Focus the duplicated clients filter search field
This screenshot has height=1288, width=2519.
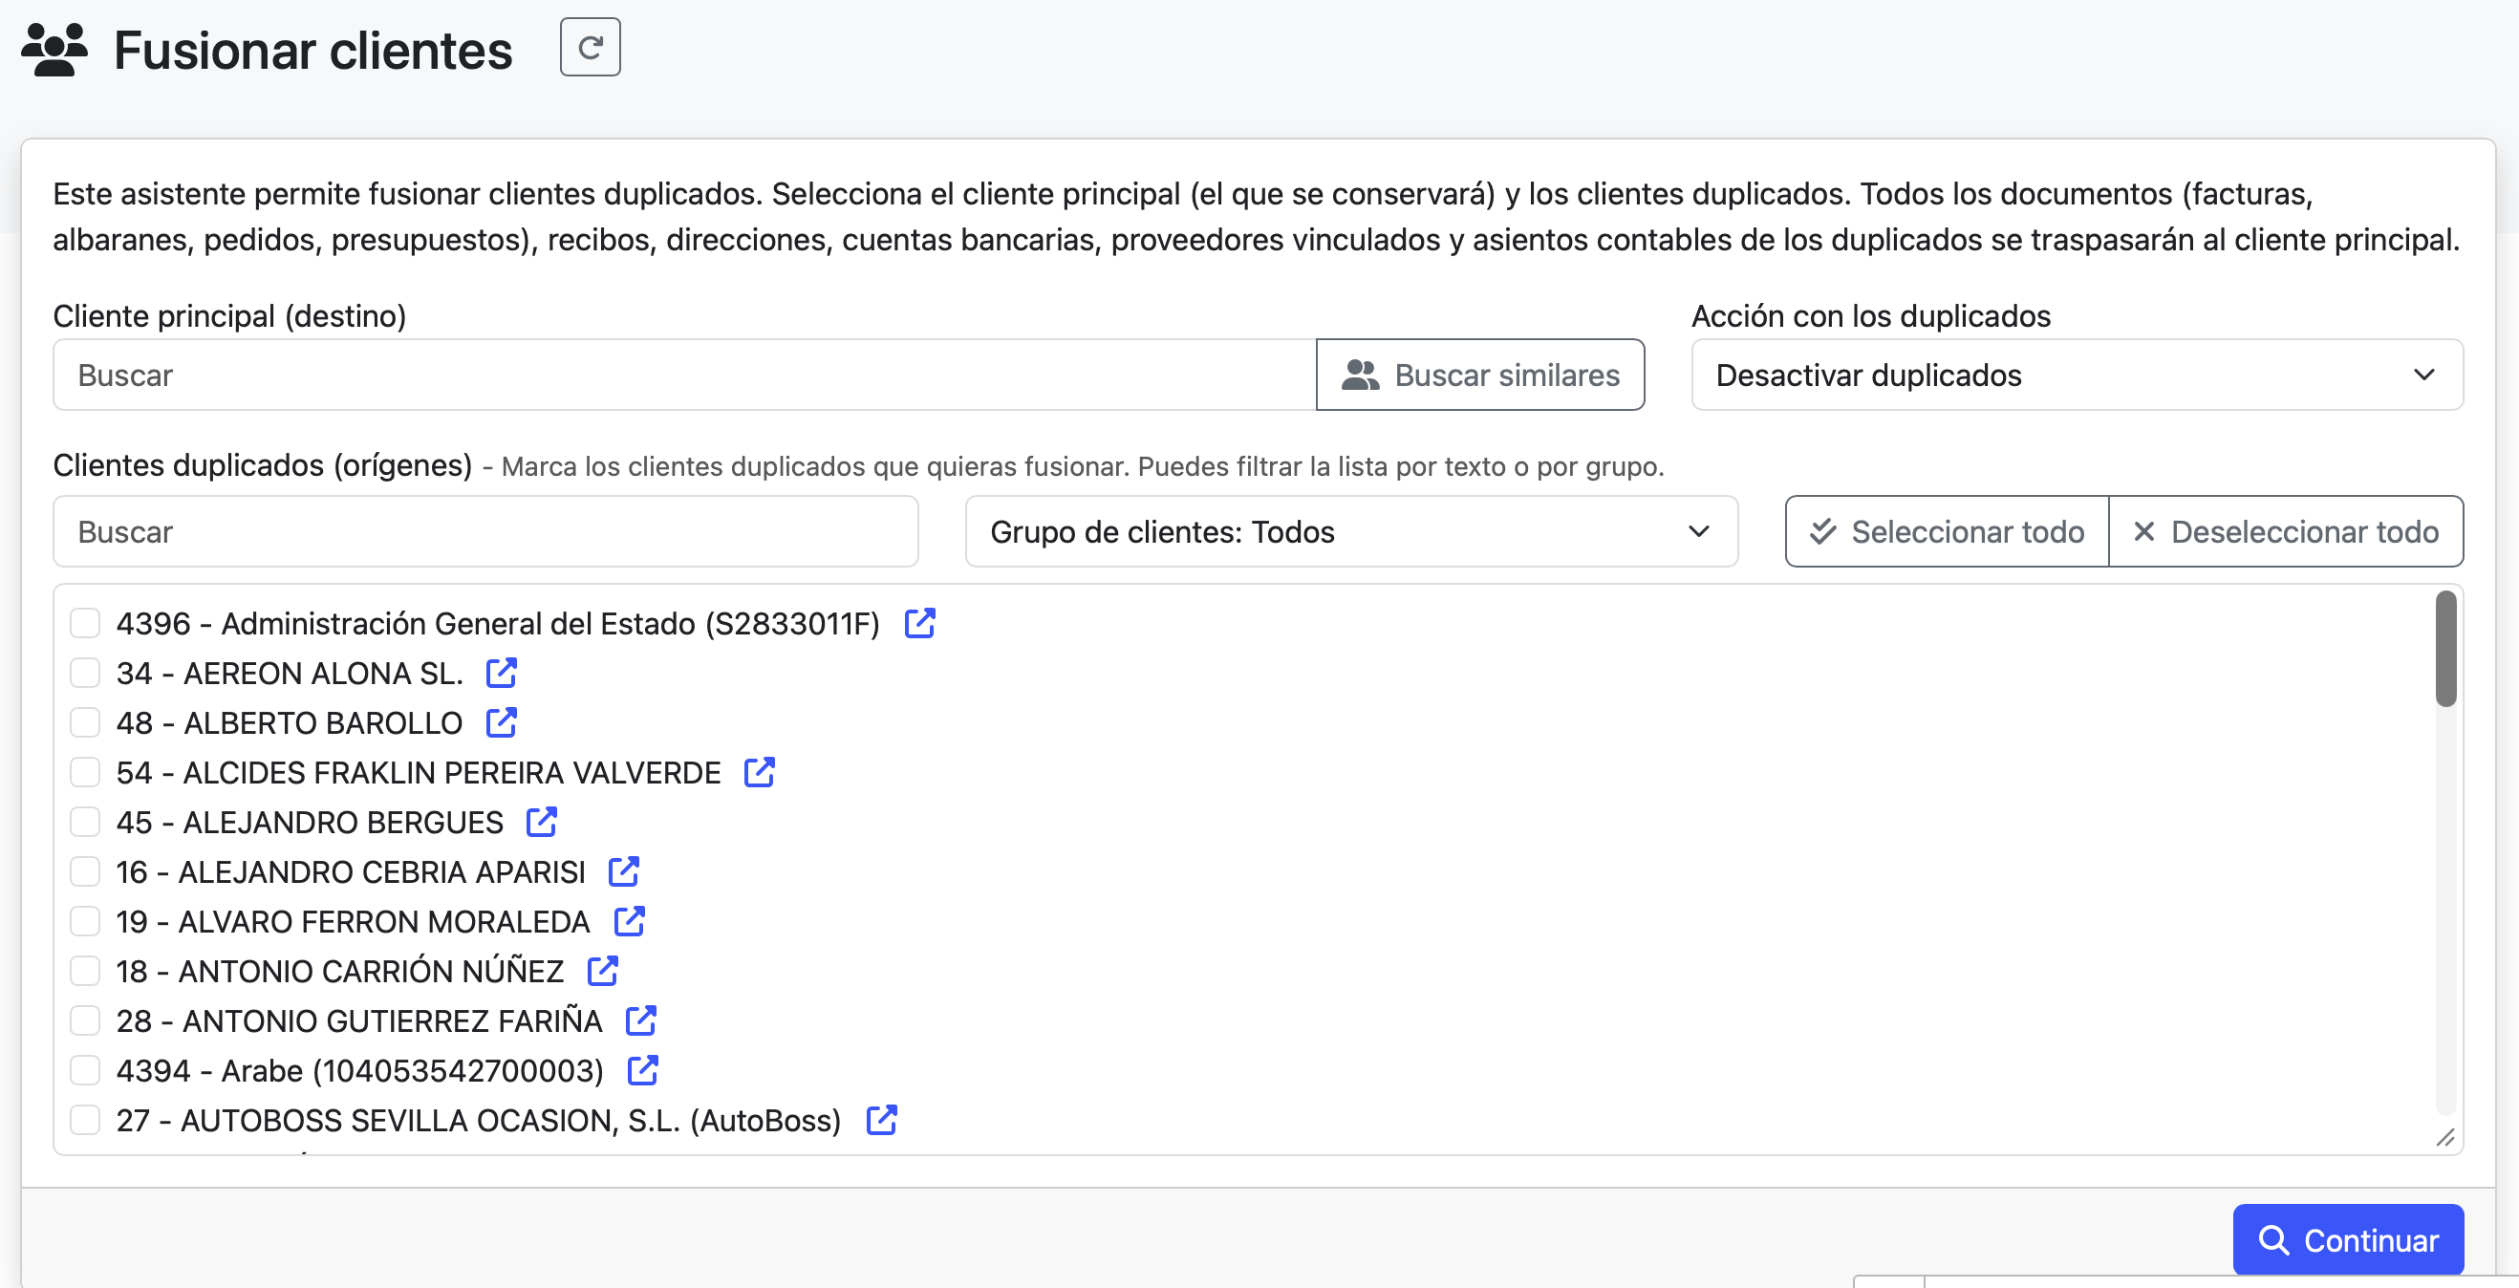485,531
